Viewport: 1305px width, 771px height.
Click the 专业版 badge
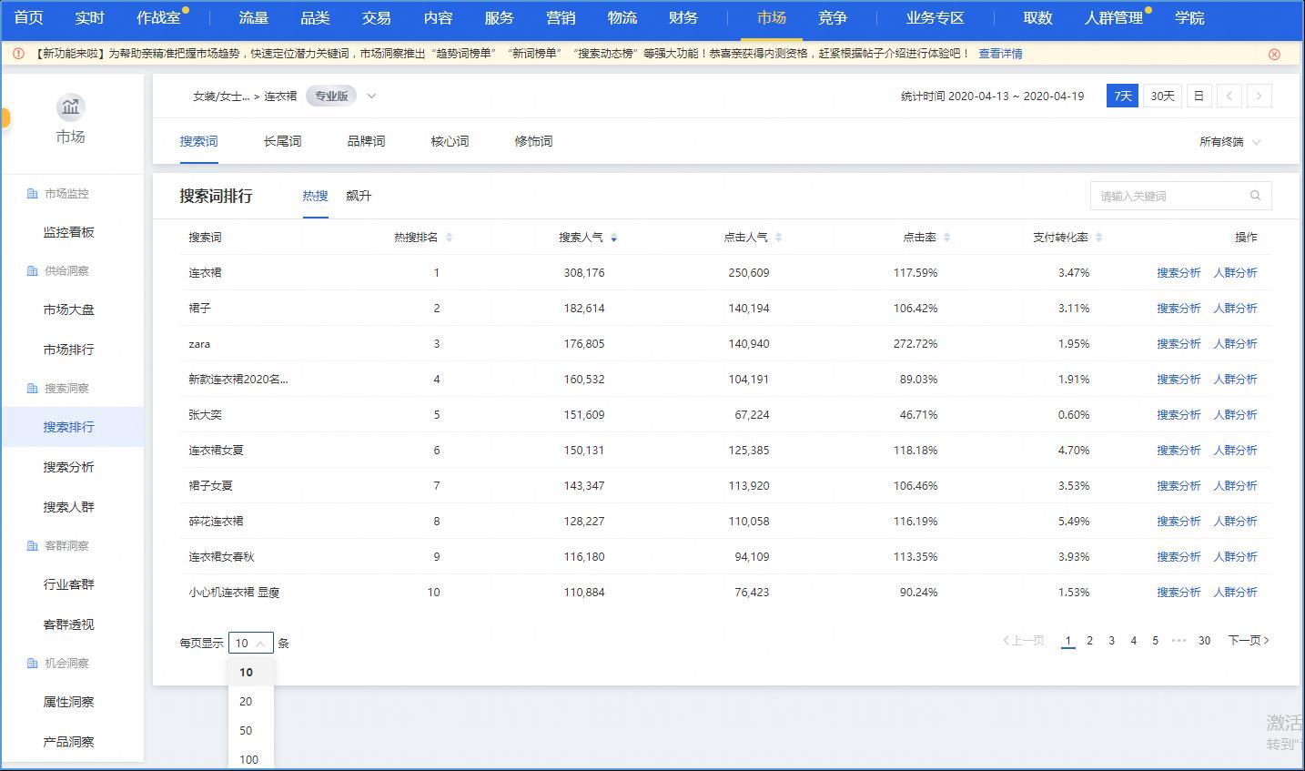tap(331, 96)
